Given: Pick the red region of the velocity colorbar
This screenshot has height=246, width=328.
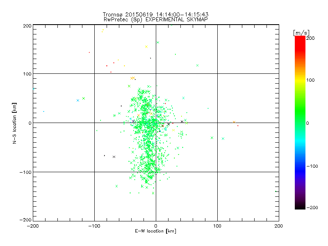Looking at the screenshot, I should 300,43.
